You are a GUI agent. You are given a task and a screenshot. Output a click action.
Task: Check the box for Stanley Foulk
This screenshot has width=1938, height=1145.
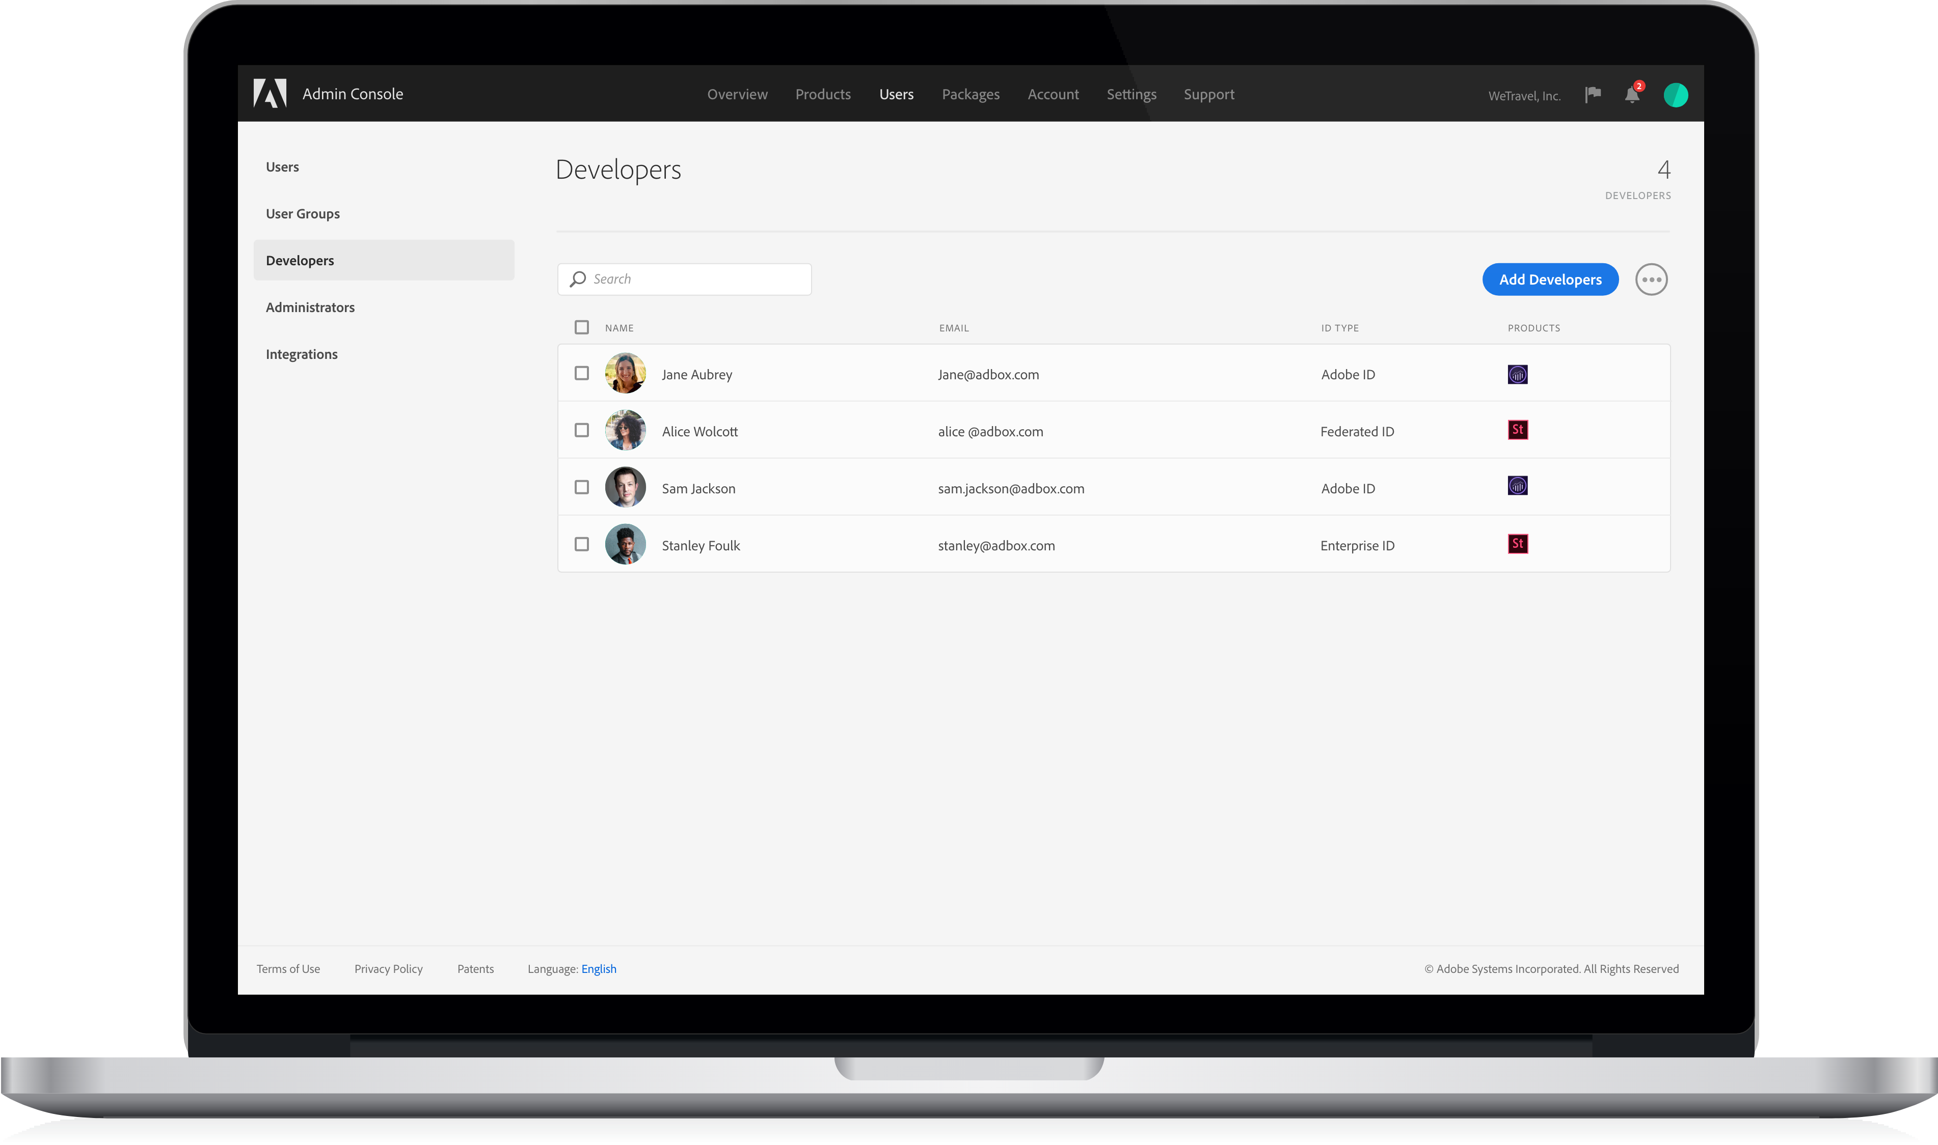coord(581,545)
